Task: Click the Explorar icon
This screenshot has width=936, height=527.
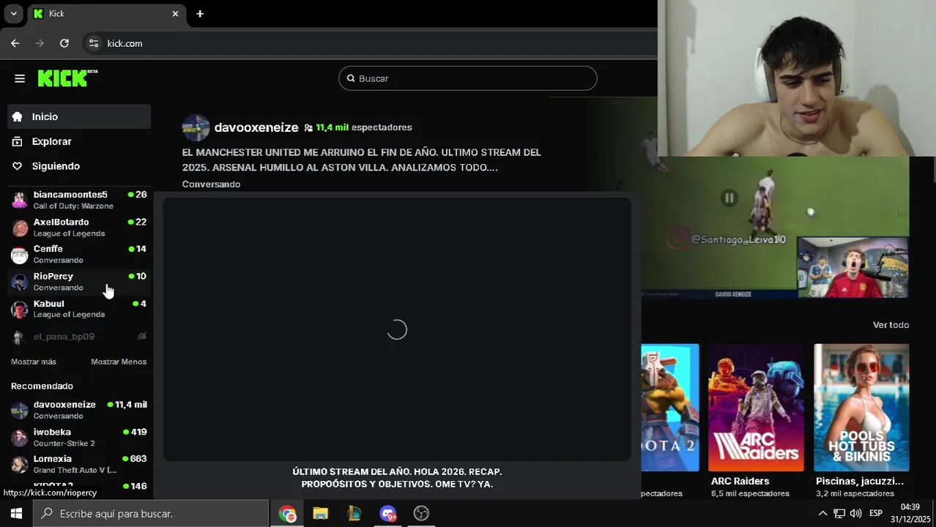Action: coord(18,141)
